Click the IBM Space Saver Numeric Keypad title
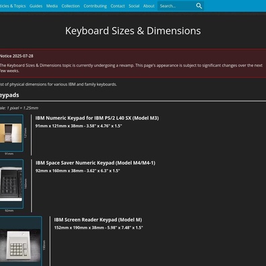 click(x=95, y=163)
